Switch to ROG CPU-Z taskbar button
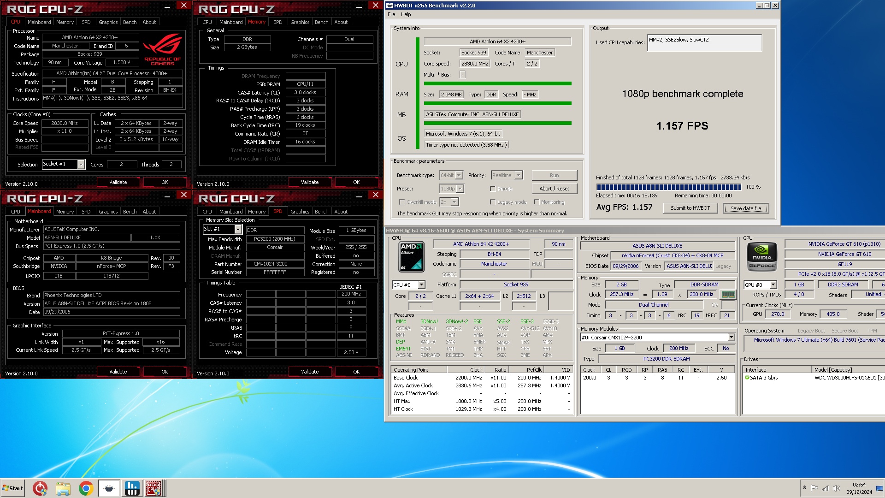The width and height of the screenshot is (885, 498). point(154,488)
